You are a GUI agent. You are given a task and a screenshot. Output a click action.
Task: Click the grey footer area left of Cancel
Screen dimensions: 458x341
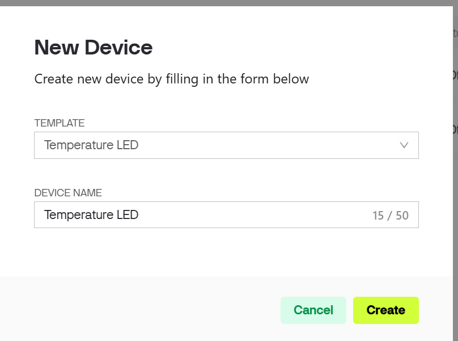pos(142,309)
